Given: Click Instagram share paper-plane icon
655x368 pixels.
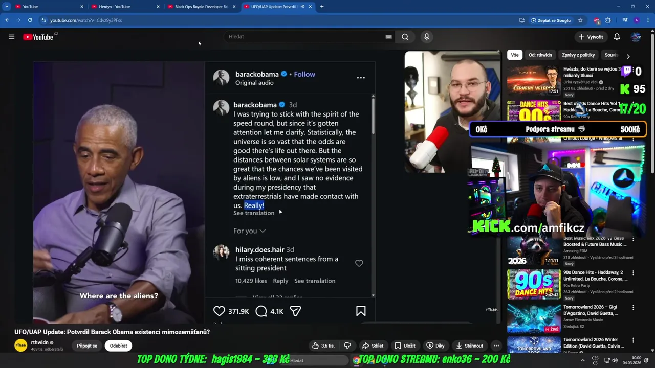Looking at the screenshot, I should (x=295, y=311).
